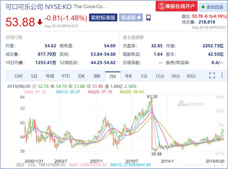
Task: Click the 52周区间 value 44.25-54.82
Action: [103, 63]
